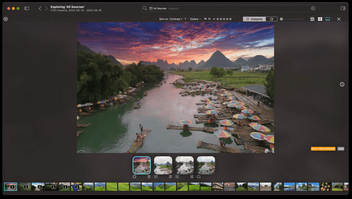Show the right inspector panel
Screen dimensions: 352x199
tap(343, 8)
